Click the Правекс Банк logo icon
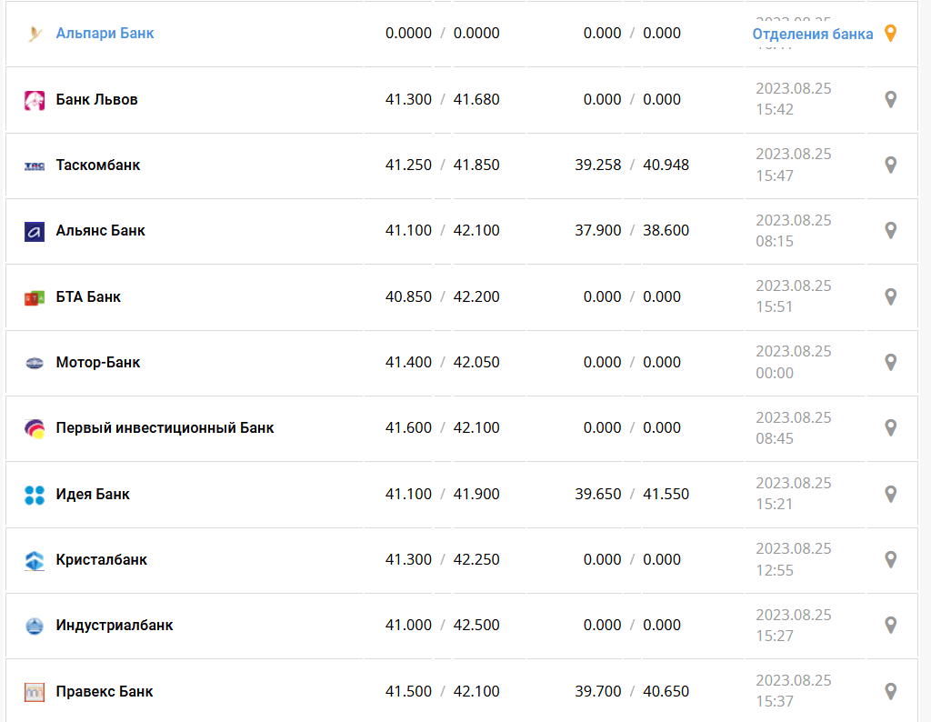The image size is (931, 722). coord(35,692)
